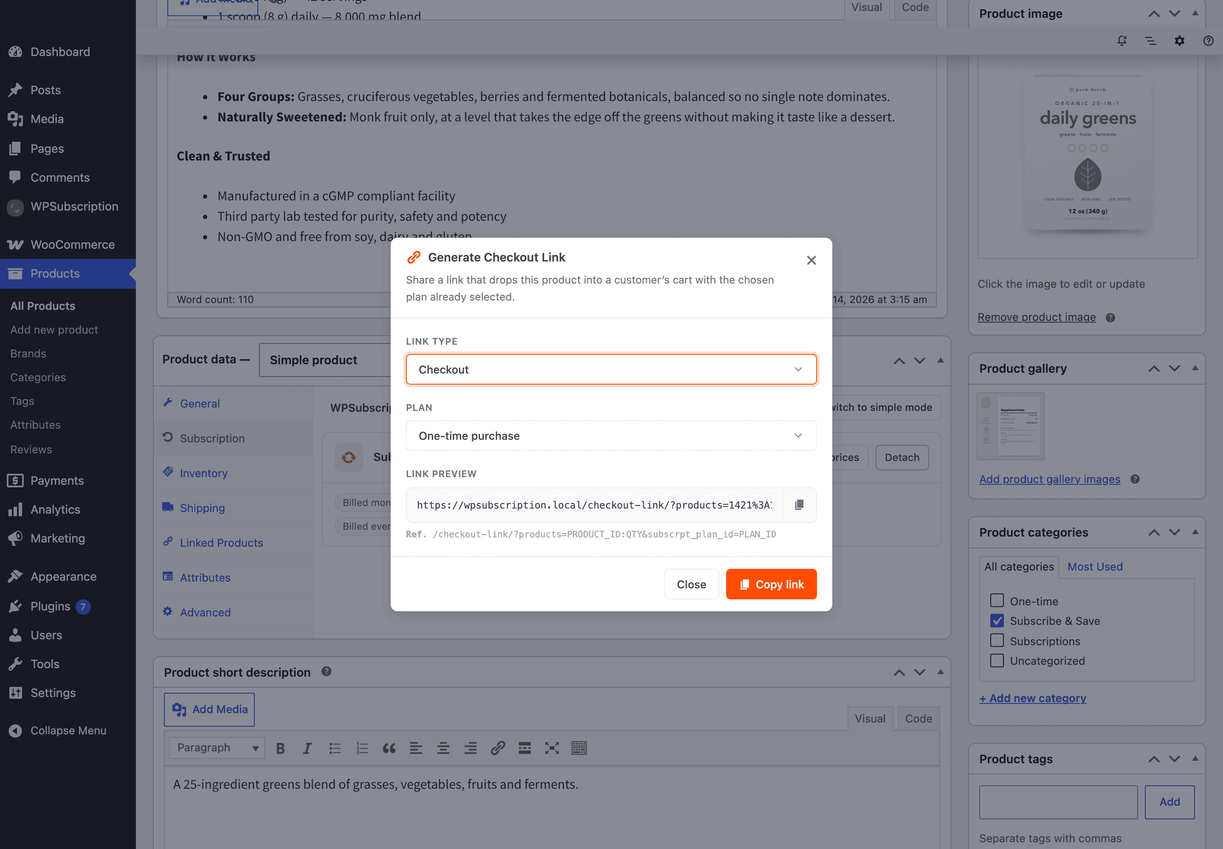Toggle bold in short description editor
This screenshot has width=1223, height=849.
(280, 748)
